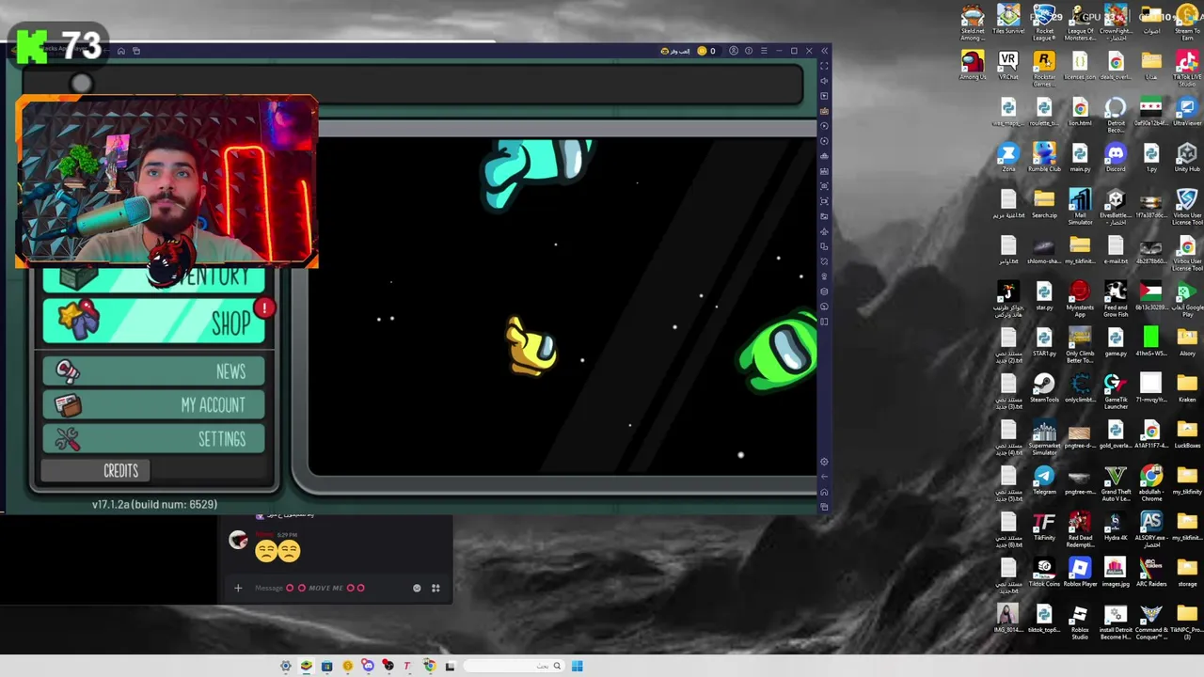
Task: Open Unity Hub desktop shortcut
Action: [1187, 157]
